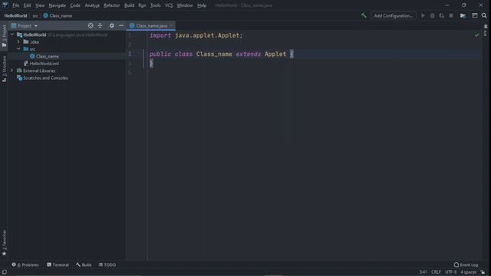The width and height of the screenshot is (491, 276).
Task: Click the Run play icon
Action: tap(423, 15)
